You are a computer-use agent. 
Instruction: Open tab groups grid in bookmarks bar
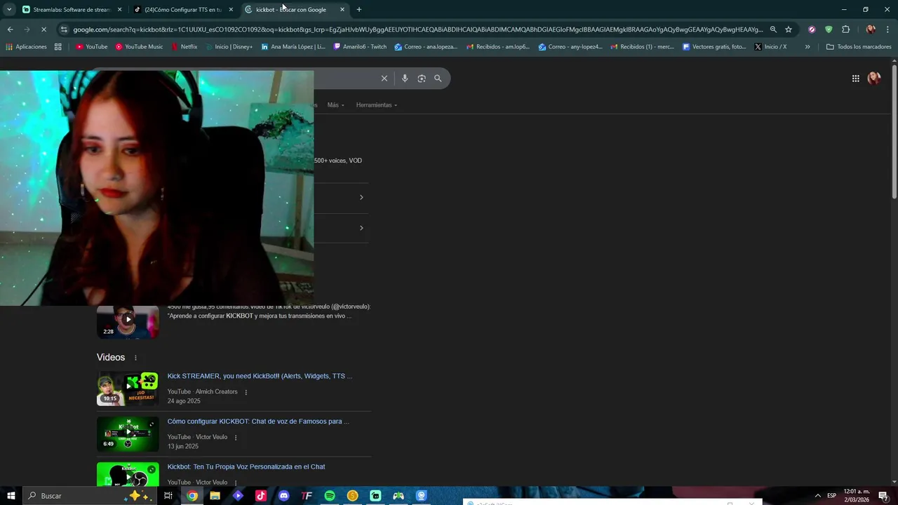click(58, 47)
